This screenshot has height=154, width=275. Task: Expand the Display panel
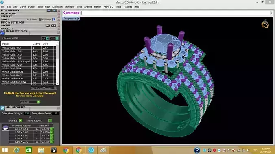coord(7,17)
